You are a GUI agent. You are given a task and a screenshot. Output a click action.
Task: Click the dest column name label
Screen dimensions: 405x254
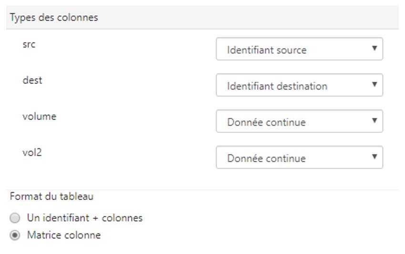(32, 80)
